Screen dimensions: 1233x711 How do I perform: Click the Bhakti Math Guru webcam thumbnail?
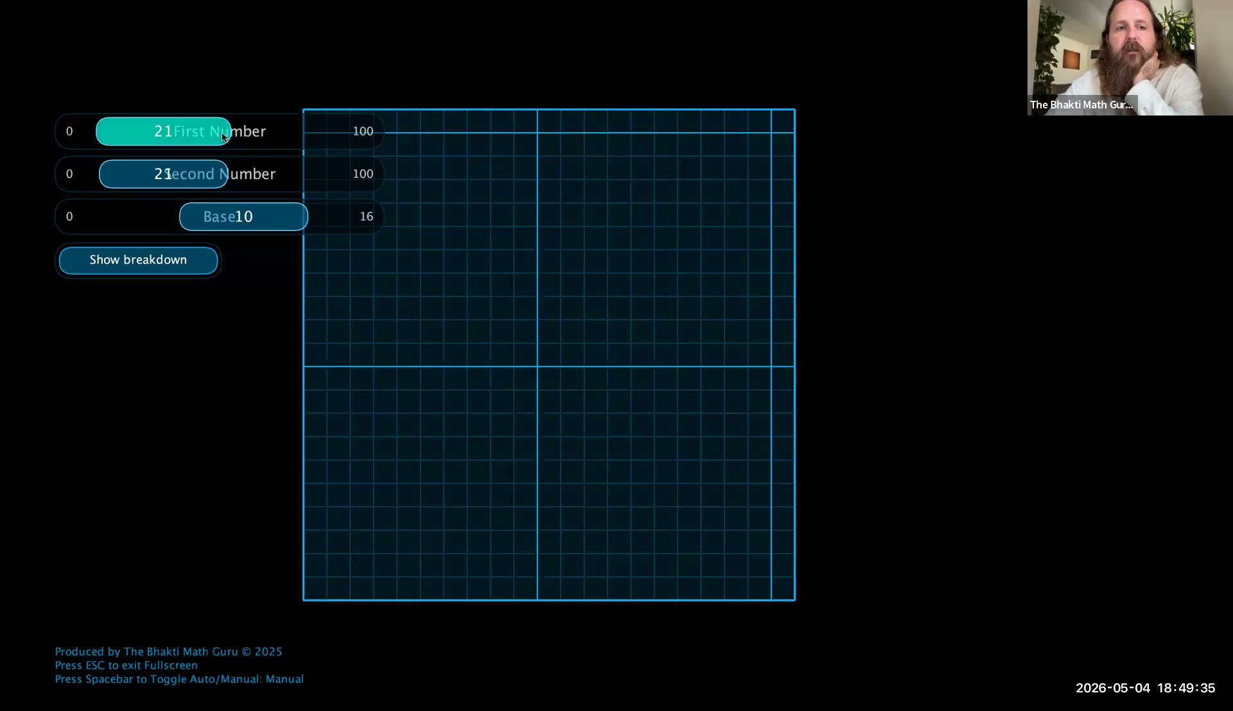pos(1130,58)
